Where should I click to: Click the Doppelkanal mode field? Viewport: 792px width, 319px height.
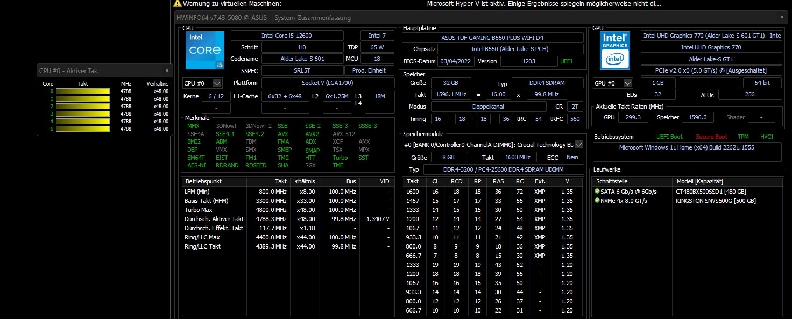(488, 107)
